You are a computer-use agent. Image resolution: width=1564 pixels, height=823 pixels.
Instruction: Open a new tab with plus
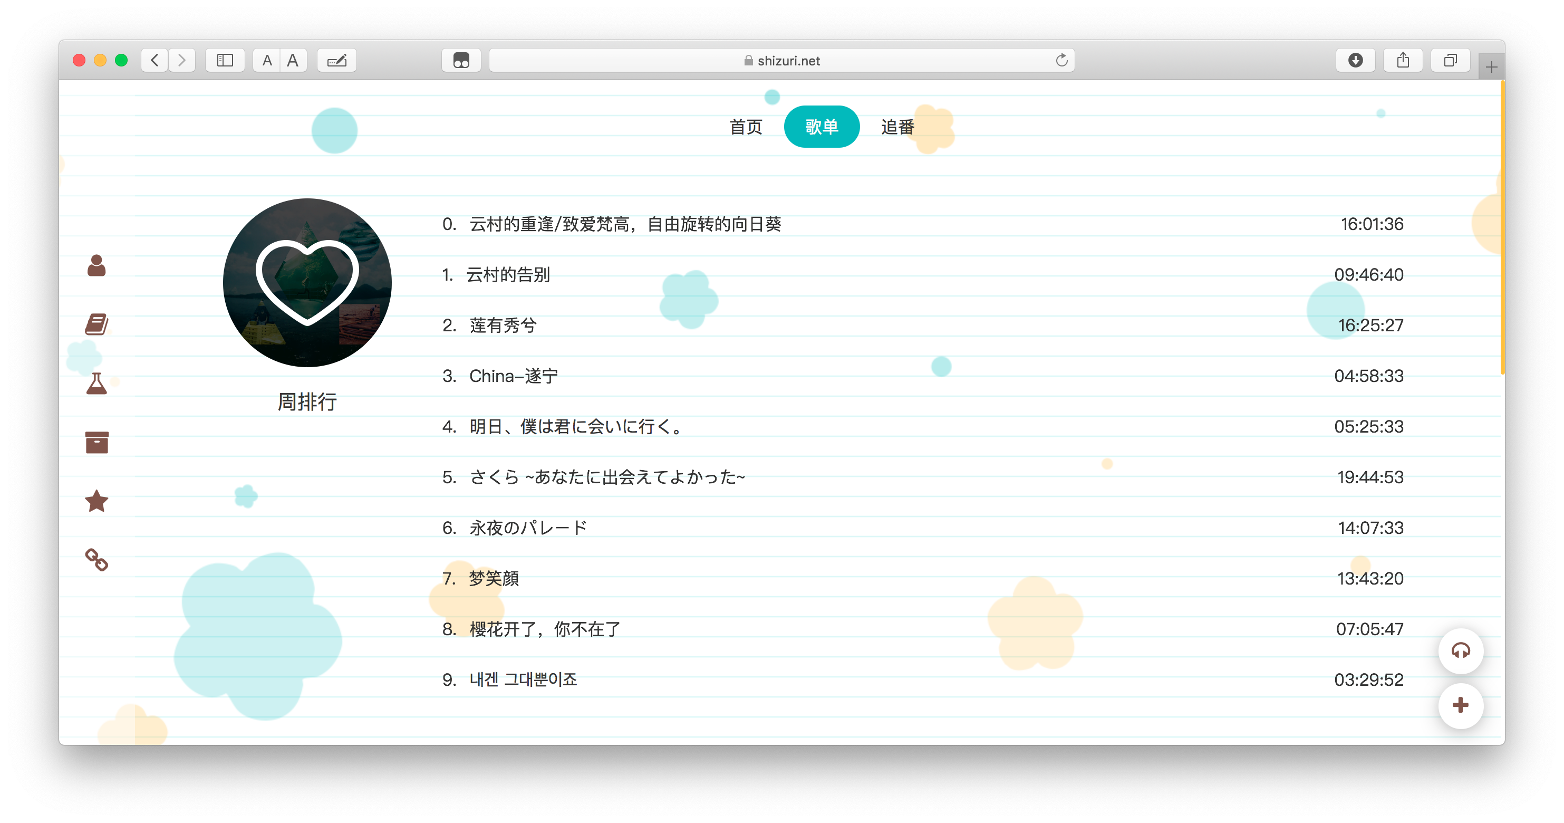pos(1491,67)
